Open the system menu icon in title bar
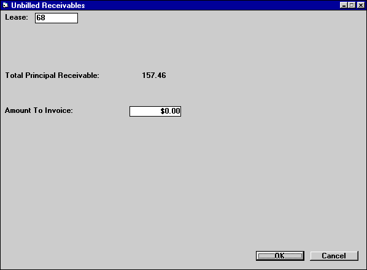This screenshot has height=270, width=367. click(x=5, y=5)
